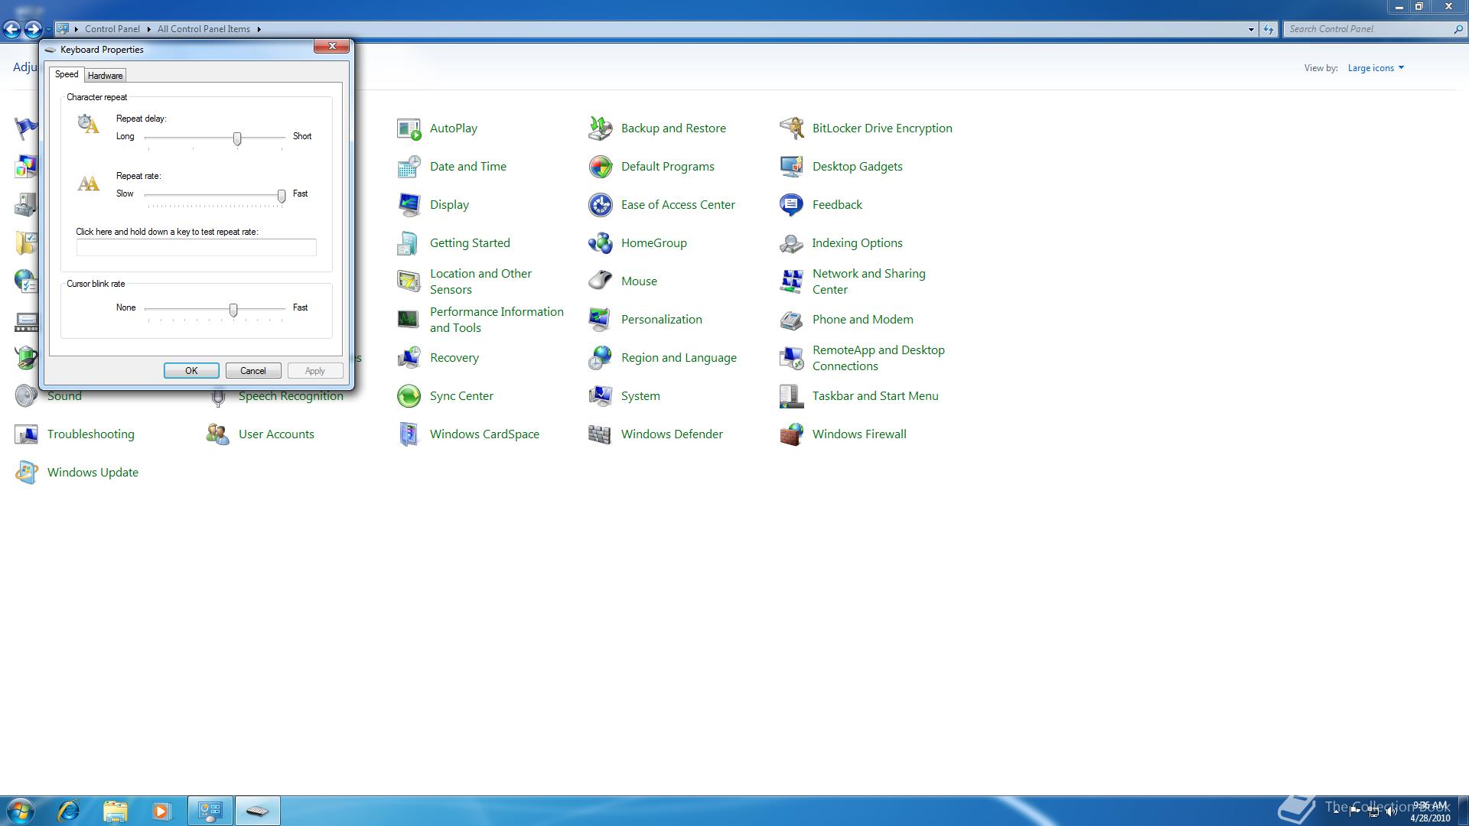1469x826 pixels.
Task: Open the Windows Defender icon
Action: click(600, 434)
